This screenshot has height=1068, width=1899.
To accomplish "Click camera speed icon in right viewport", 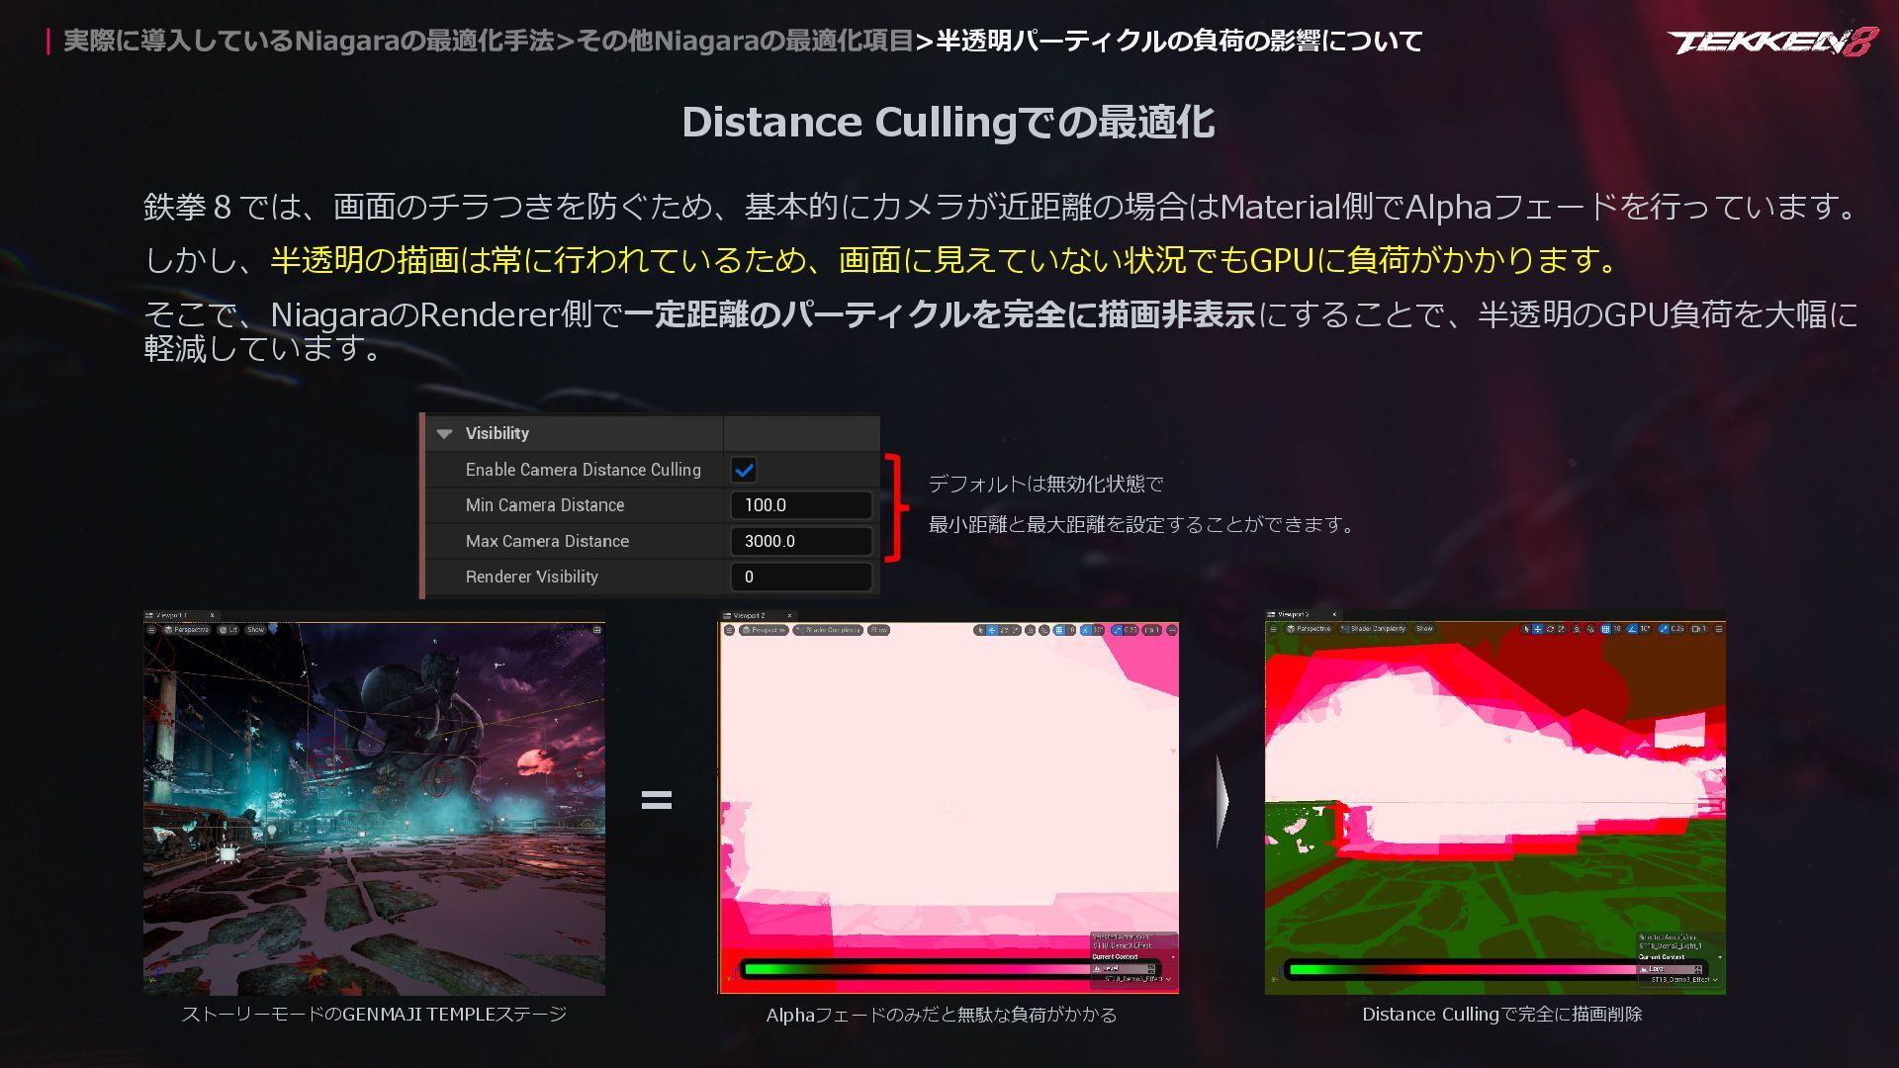I will pyautogui.click(x=1698, y=629).
